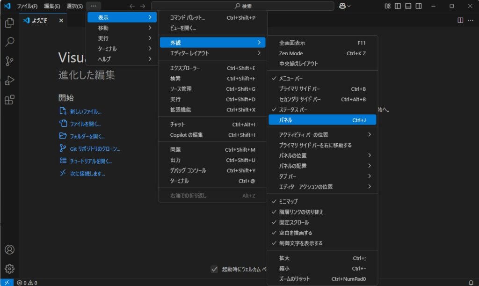479x286 pixels.
Task: Expand タブ バー submenu
Action: click(322, 176)
